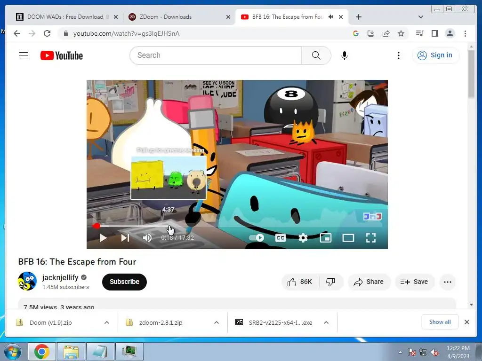Click the search magnifier button

click(316, 55)
